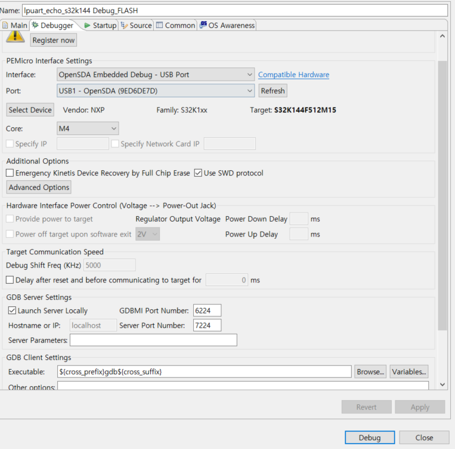This screenshot has height=449, width=455.
Task: Start debugging with the Debug button
Action: tap(370, 438)
